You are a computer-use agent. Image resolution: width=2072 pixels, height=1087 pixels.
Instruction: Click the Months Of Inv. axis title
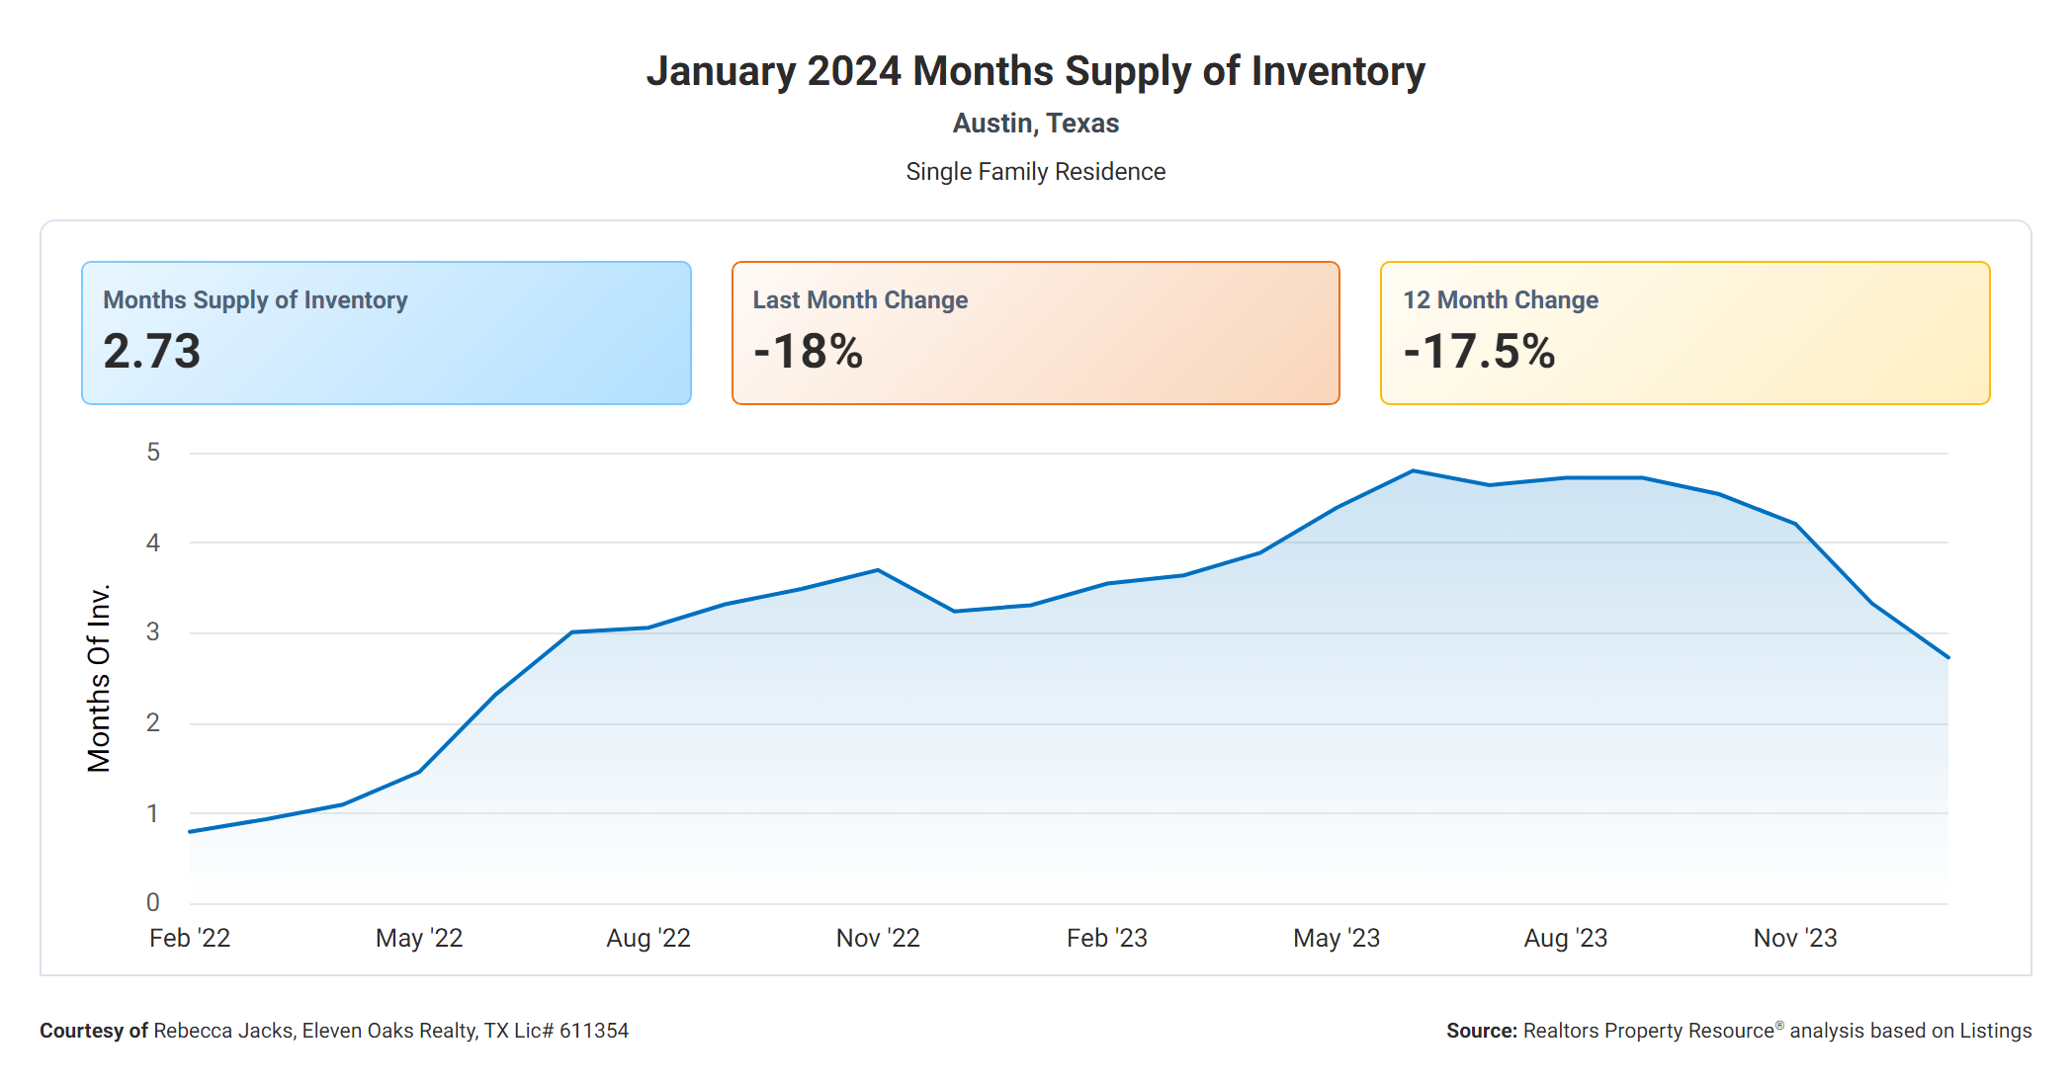click(99, 678)
